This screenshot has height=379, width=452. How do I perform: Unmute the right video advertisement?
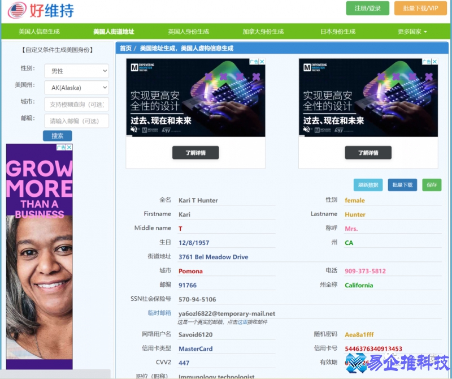tap(306, 128)
